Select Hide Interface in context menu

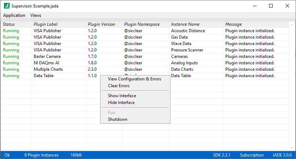[x=121, y=103]
